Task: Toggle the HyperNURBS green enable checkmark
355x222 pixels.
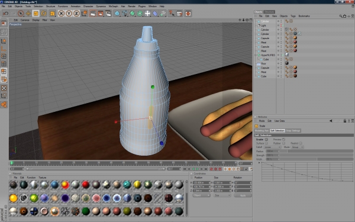Action: [283, 55]
